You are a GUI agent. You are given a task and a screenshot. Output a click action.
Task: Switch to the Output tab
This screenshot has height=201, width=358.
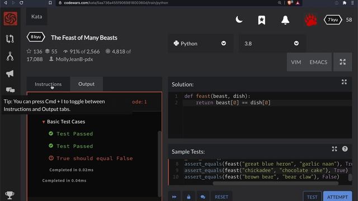point(86,84)
